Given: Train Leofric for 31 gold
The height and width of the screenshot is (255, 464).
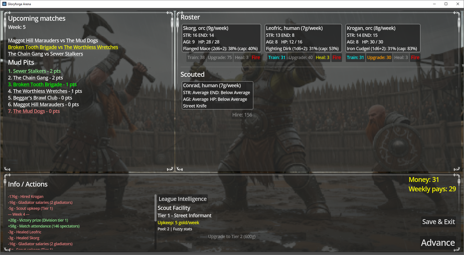Looking at the screenshot, I should click(x=277, y=58).
